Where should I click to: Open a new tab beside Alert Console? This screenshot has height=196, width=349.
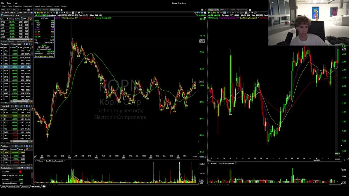[250, 10]
